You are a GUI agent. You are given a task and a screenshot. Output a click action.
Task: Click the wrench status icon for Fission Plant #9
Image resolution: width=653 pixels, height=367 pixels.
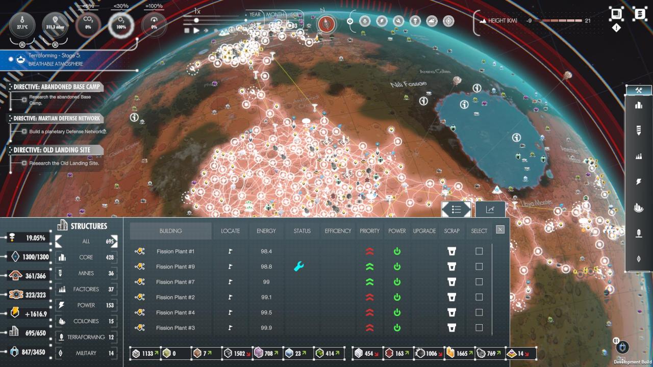pyautogui.click(x=299, y=266)
